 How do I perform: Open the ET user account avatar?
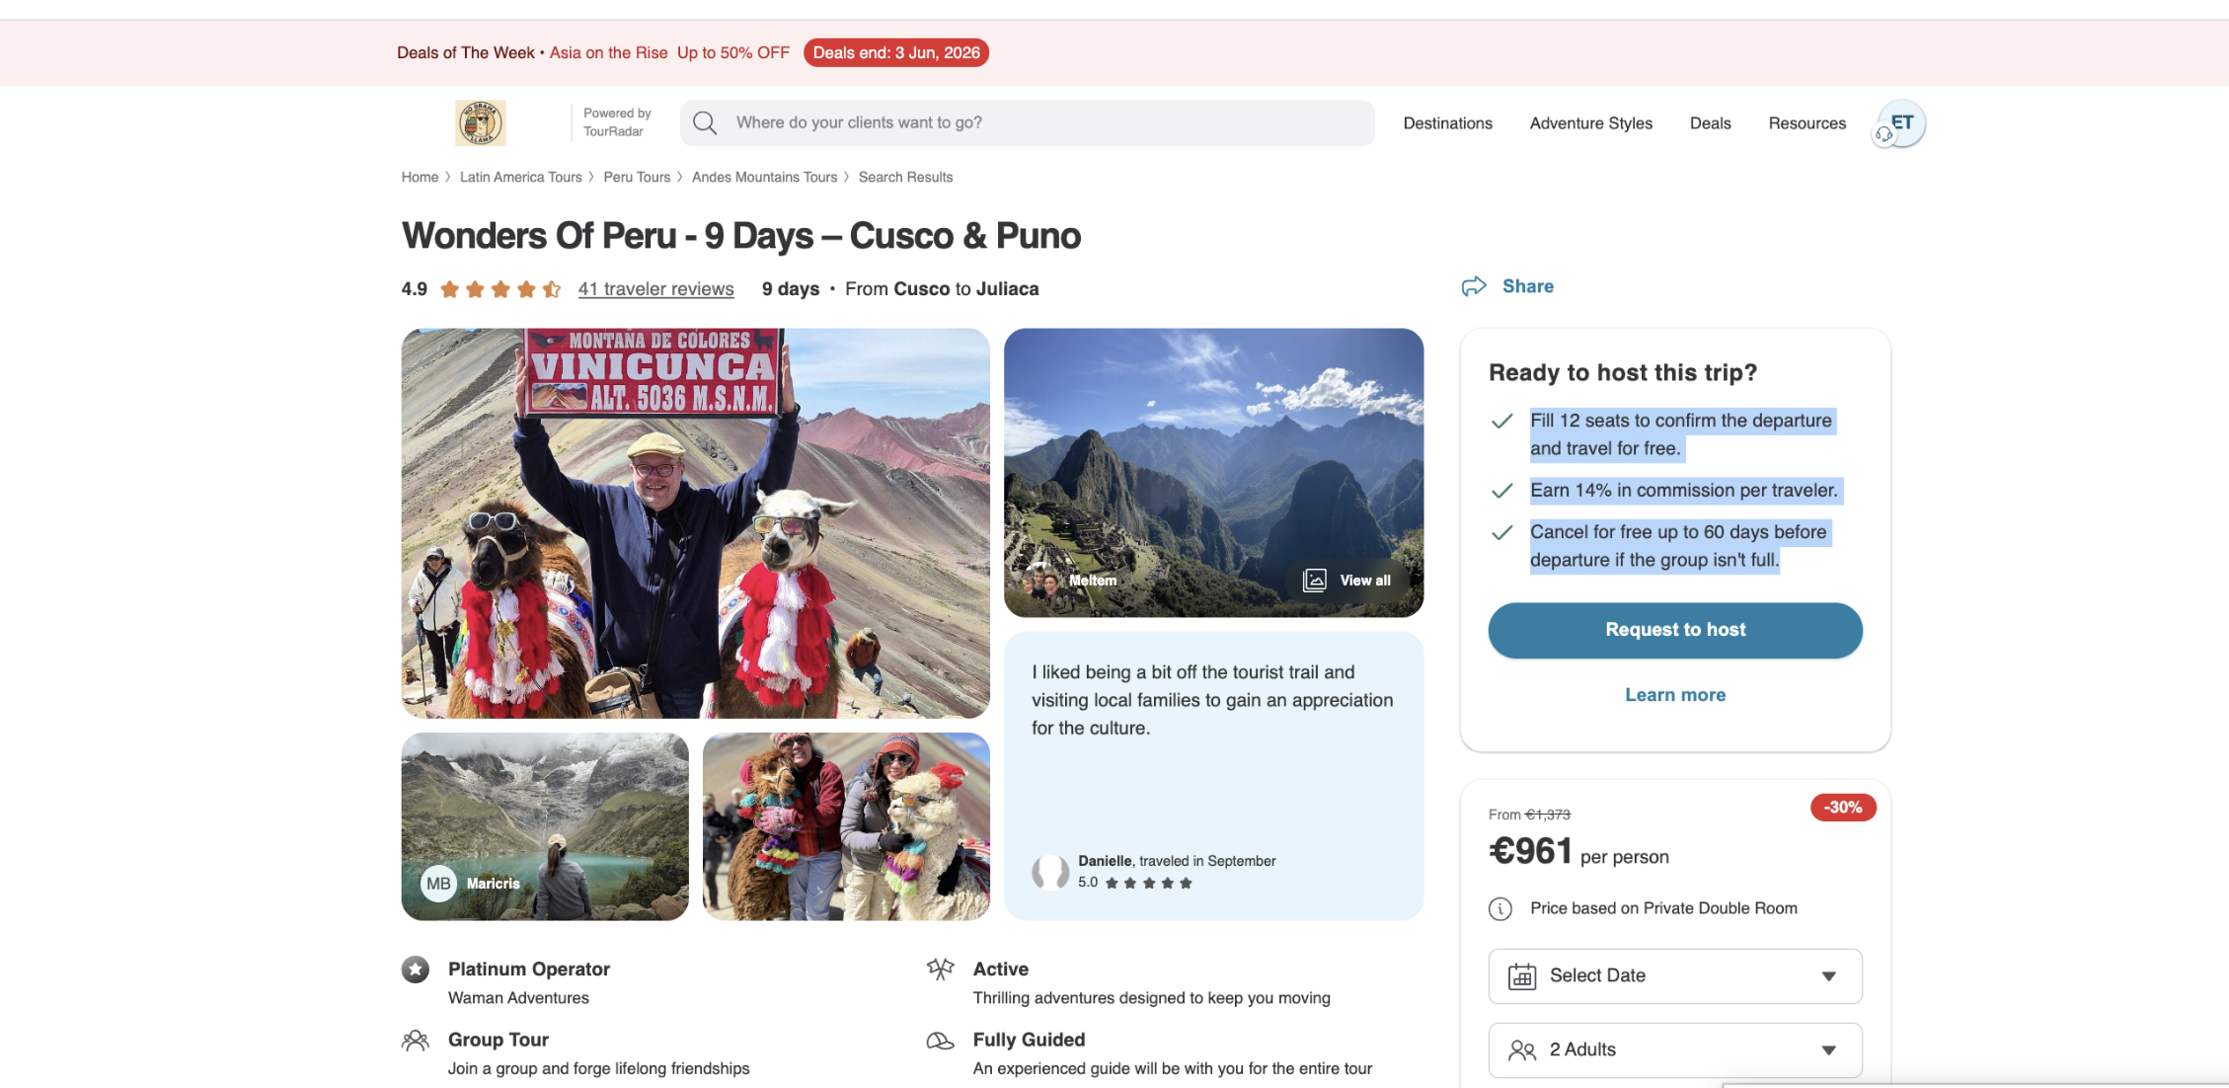pos(1900,123)
